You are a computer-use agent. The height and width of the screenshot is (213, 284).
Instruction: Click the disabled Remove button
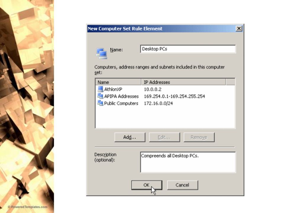[199, 137]
